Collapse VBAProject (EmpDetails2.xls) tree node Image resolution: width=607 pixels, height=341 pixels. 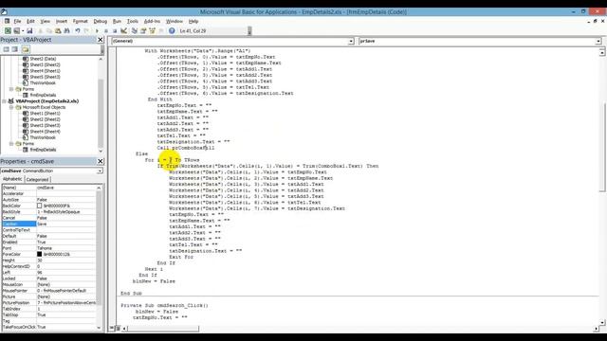(4, 101)
